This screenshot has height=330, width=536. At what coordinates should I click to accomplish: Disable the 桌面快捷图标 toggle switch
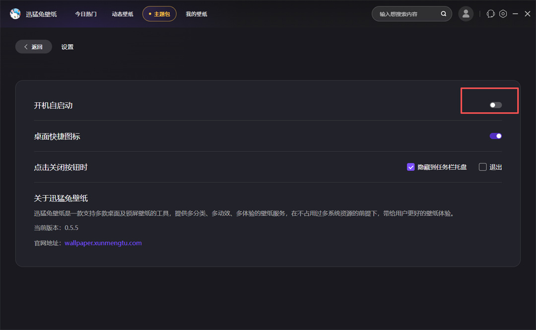[495, 136]
